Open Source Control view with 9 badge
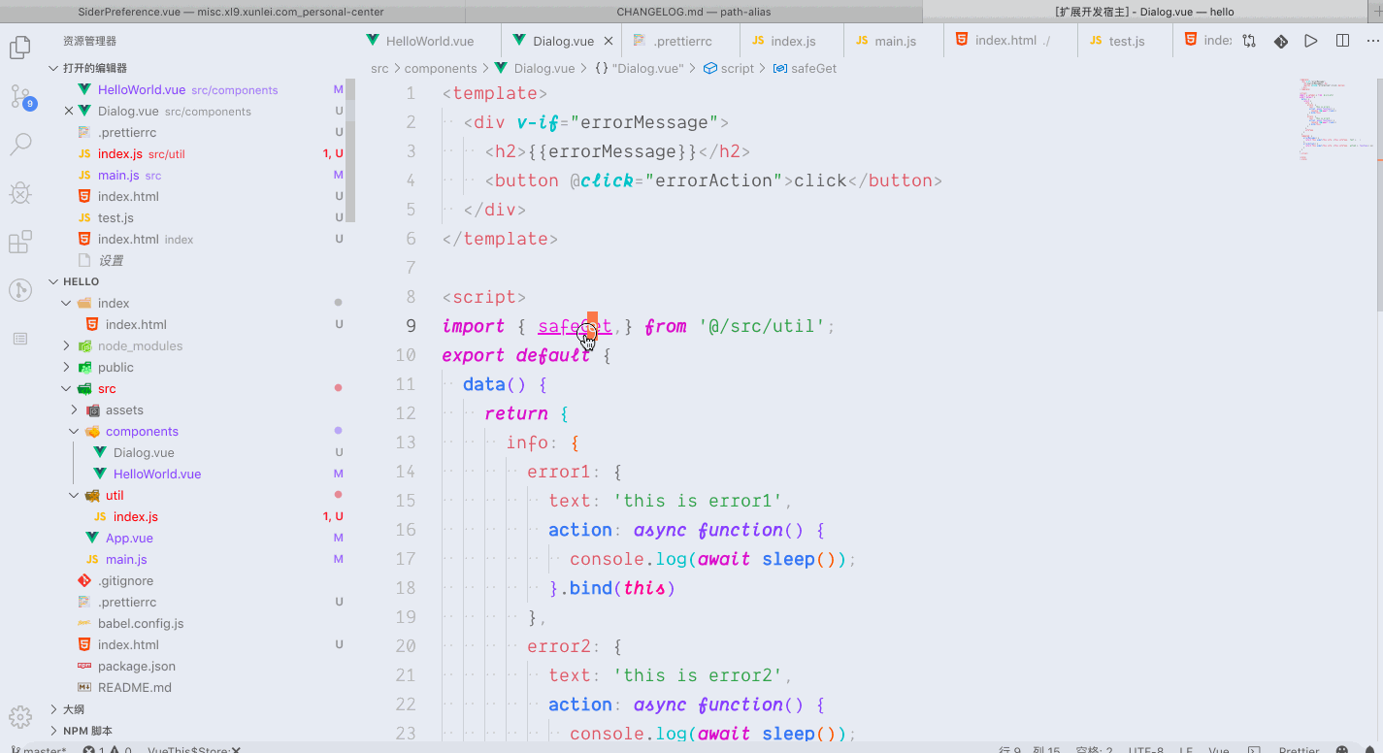The height and width of the screenshot is (753, 1383). pyautogui.click(x=21, y=96)
